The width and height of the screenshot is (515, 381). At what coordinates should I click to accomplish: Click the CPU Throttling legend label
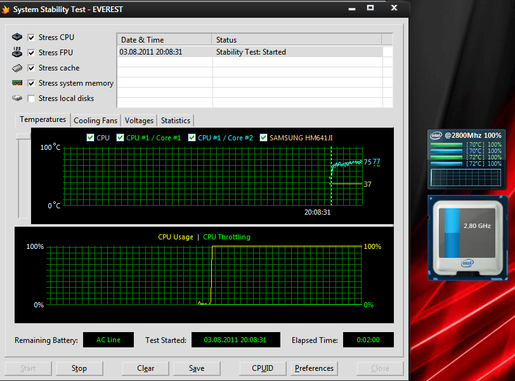[x=226, y=237]
